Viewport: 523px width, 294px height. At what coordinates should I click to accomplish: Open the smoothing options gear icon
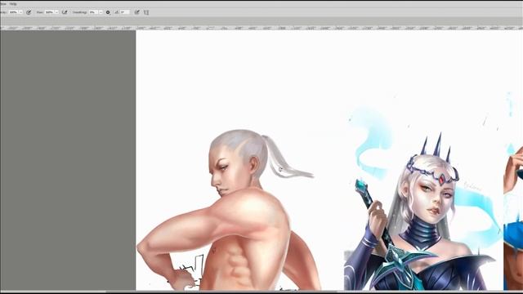[108, 12]
